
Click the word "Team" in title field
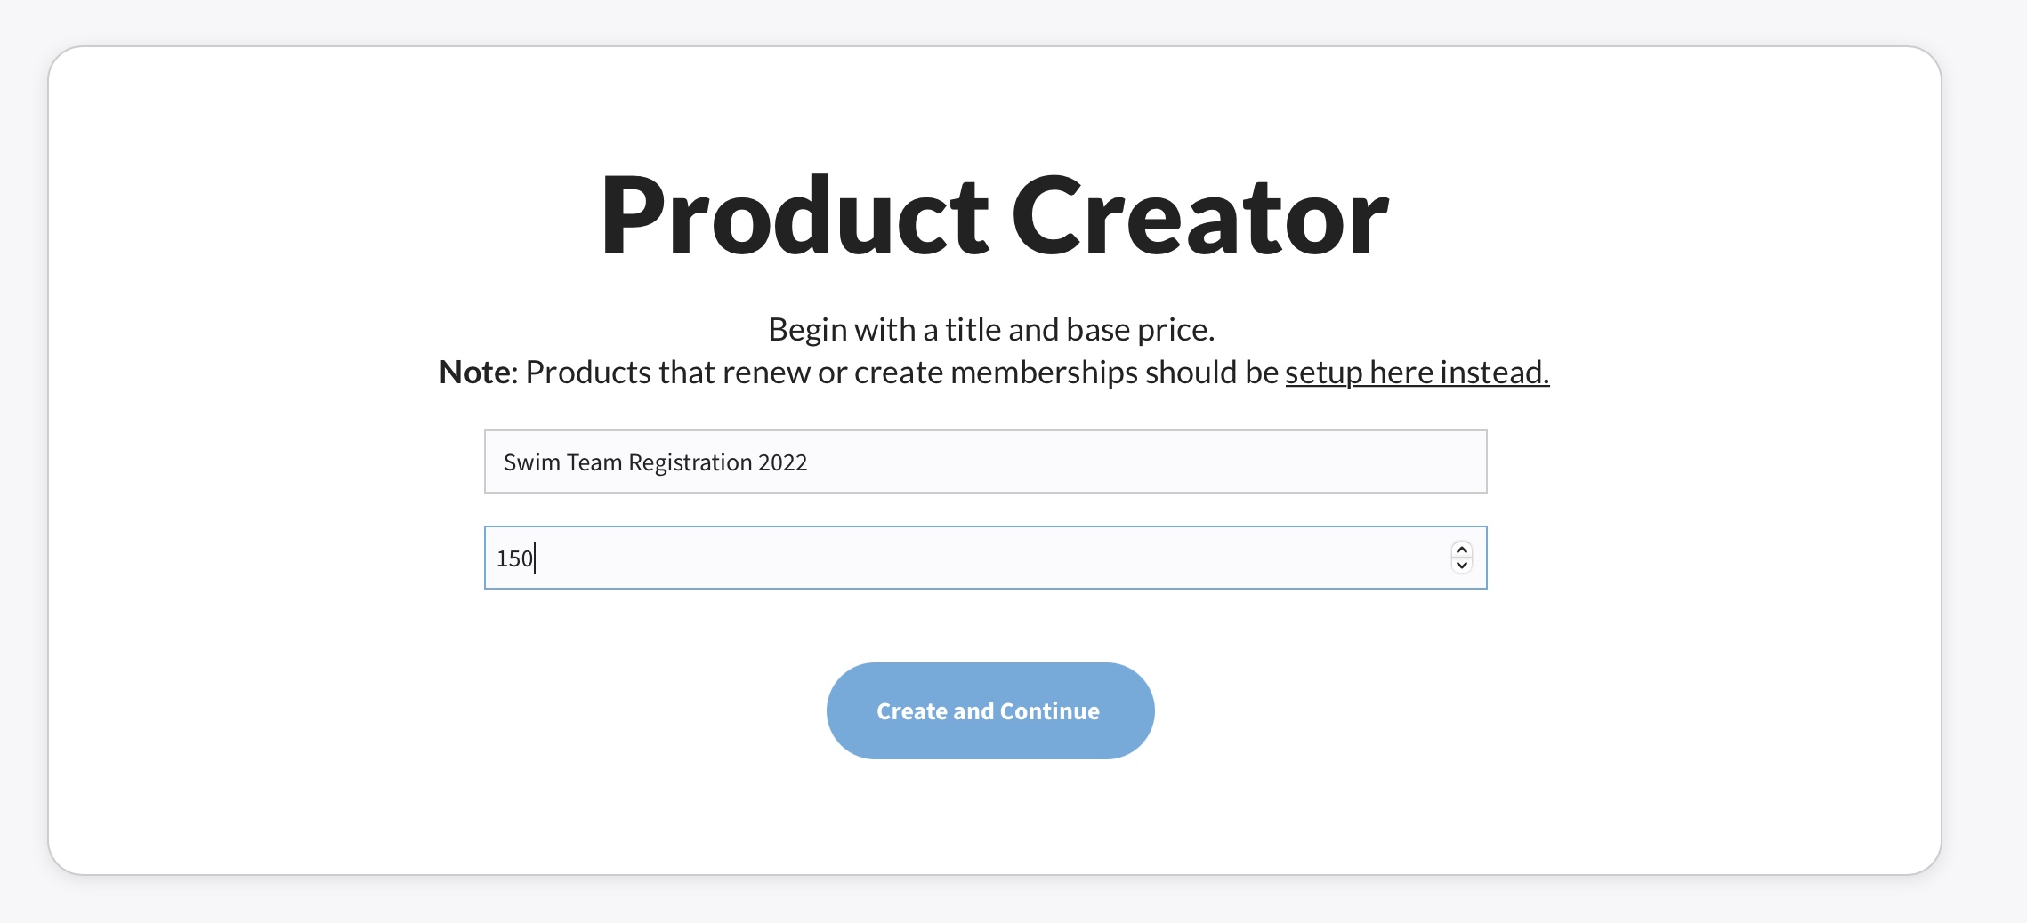pos(594,462)
